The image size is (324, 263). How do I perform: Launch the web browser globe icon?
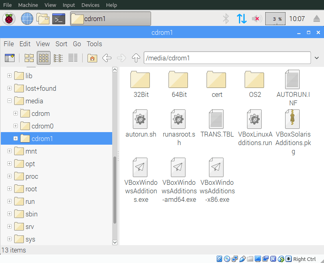point(27,19)
